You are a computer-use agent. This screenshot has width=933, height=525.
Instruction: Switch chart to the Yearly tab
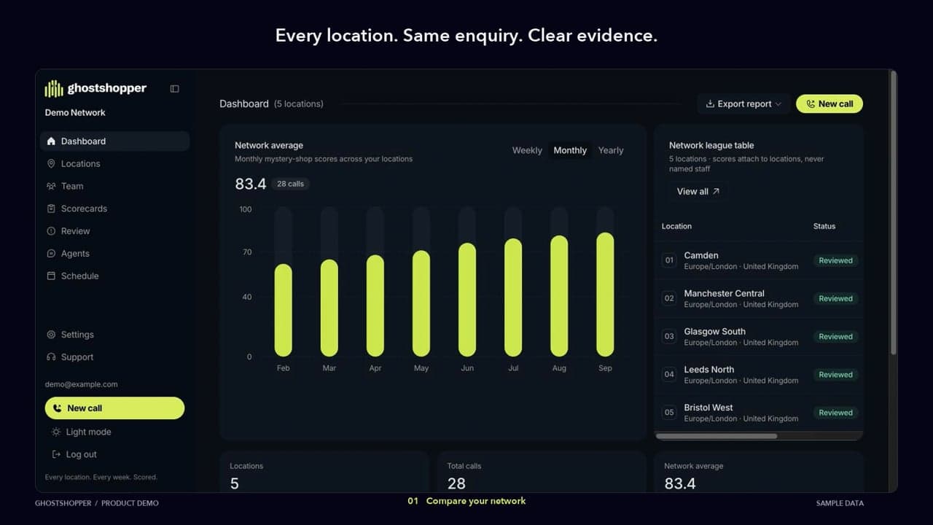point(611,150)
